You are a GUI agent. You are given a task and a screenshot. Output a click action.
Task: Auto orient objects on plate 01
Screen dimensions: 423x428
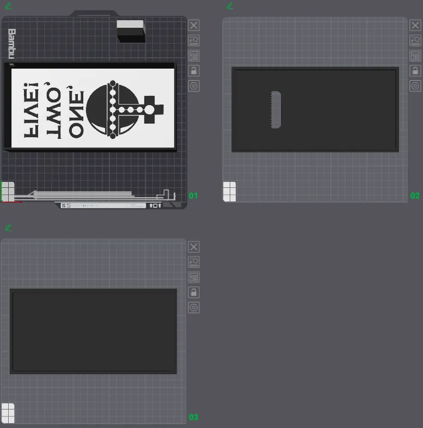pyautogui.click(x=194, y=41)
